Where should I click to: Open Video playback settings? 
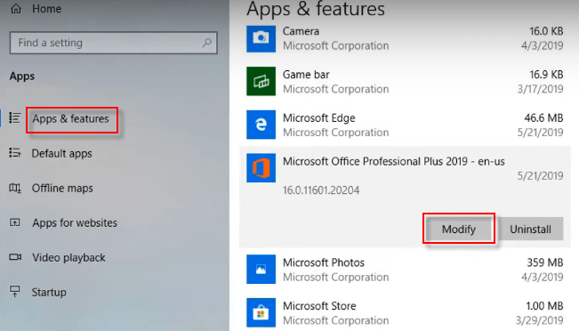[68, 257]
